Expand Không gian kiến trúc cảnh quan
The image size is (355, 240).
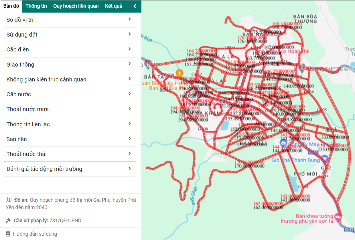point(129,79)
